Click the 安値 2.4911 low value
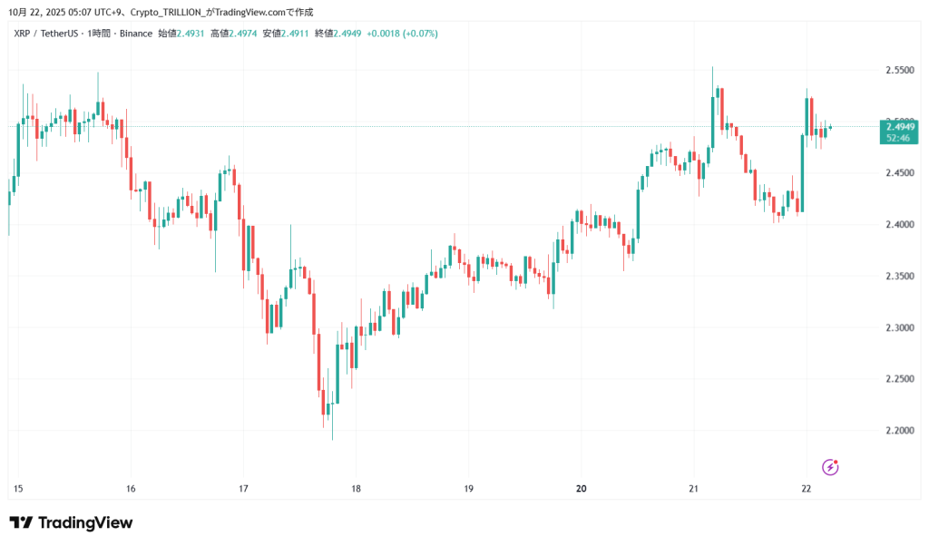This screenshot has height=546, width=929. pos(285,34)
